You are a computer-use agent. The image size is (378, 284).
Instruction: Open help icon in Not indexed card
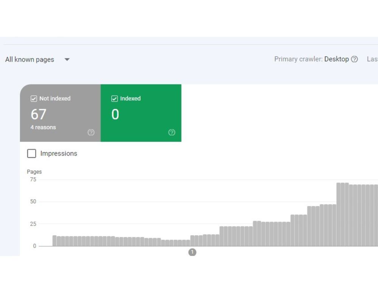tap(91, 132)
